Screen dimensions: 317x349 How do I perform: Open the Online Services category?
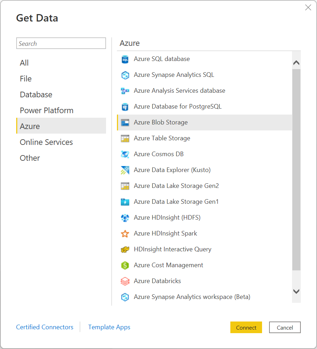(46, 142)
